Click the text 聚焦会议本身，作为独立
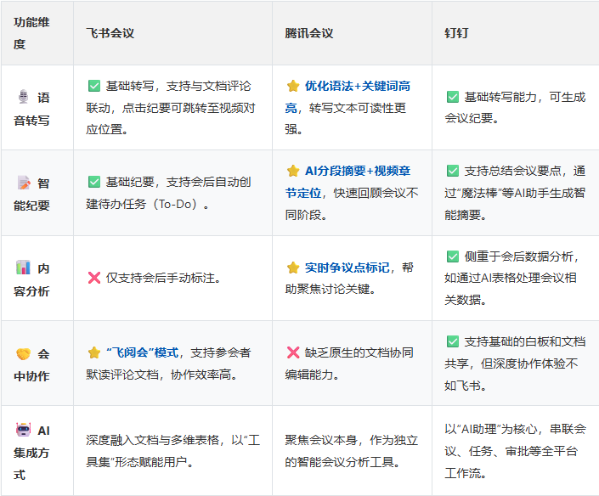Image resolution: width=599 pixels, height=496 pixels. [352, 440]
